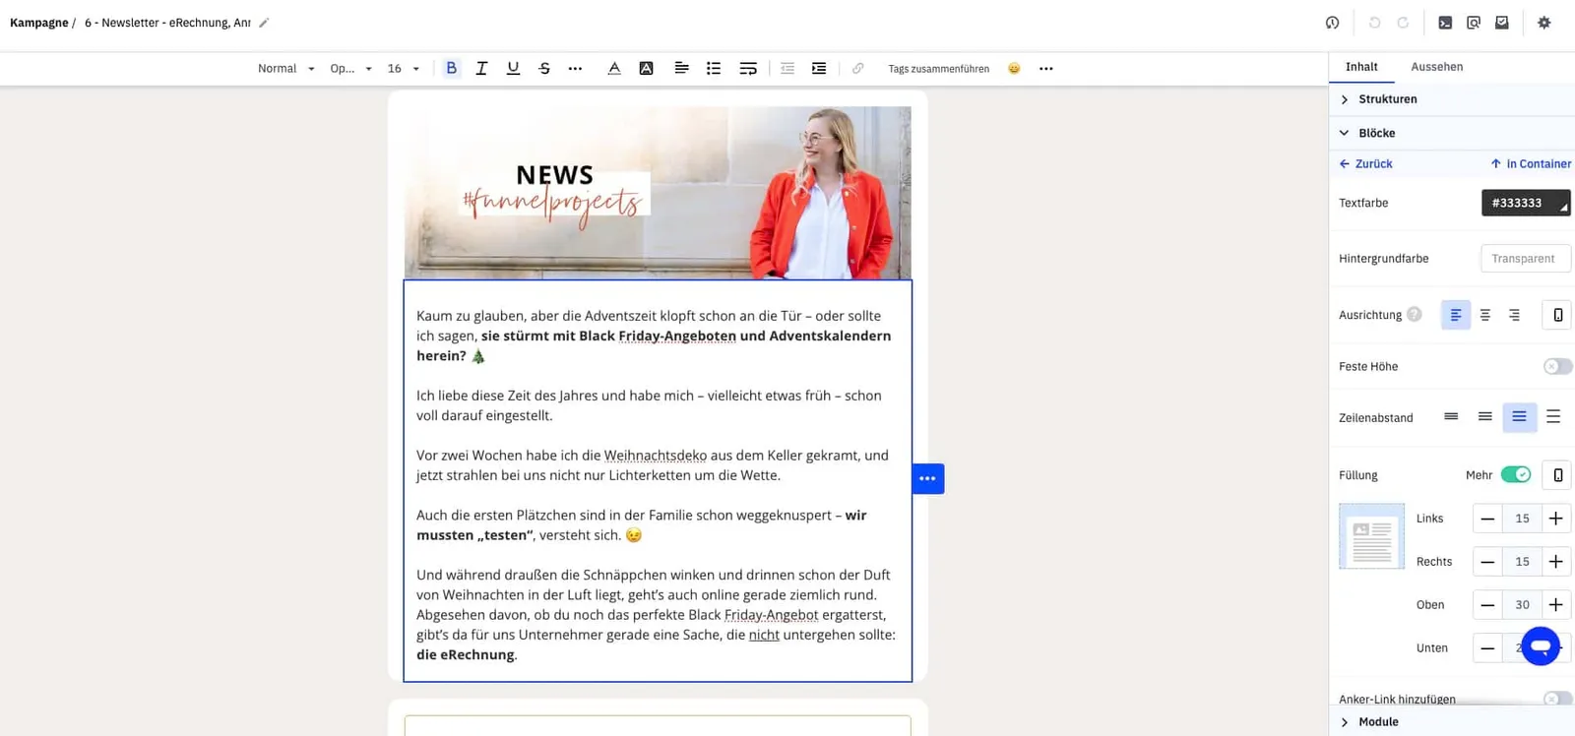Open the live chat bubble
Viewport: 1575px width, 736px height.
coord(1541,646)
